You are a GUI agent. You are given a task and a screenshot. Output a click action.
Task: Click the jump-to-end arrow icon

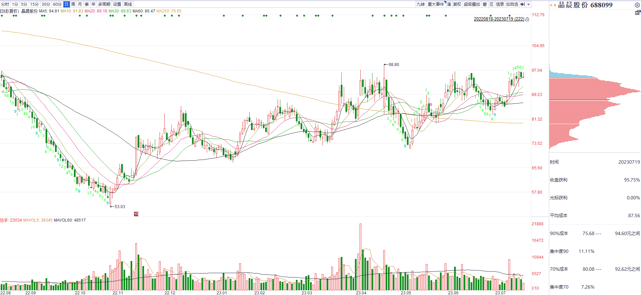point(523,4)
